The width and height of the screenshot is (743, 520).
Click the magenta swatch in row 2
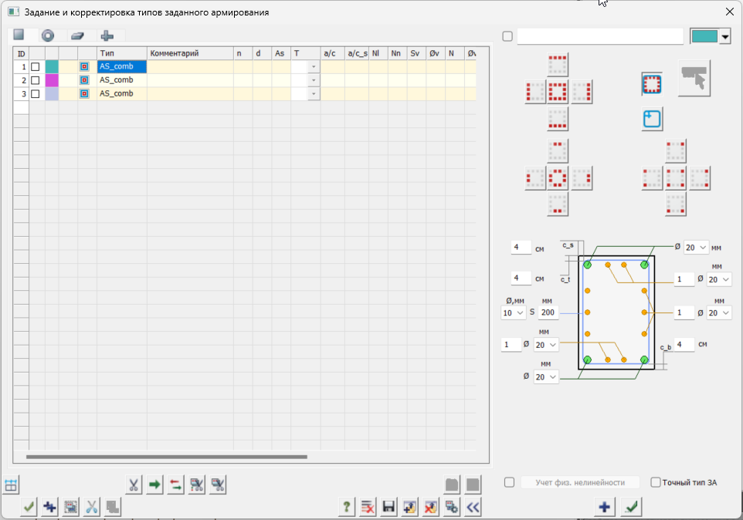coord(52,80)
